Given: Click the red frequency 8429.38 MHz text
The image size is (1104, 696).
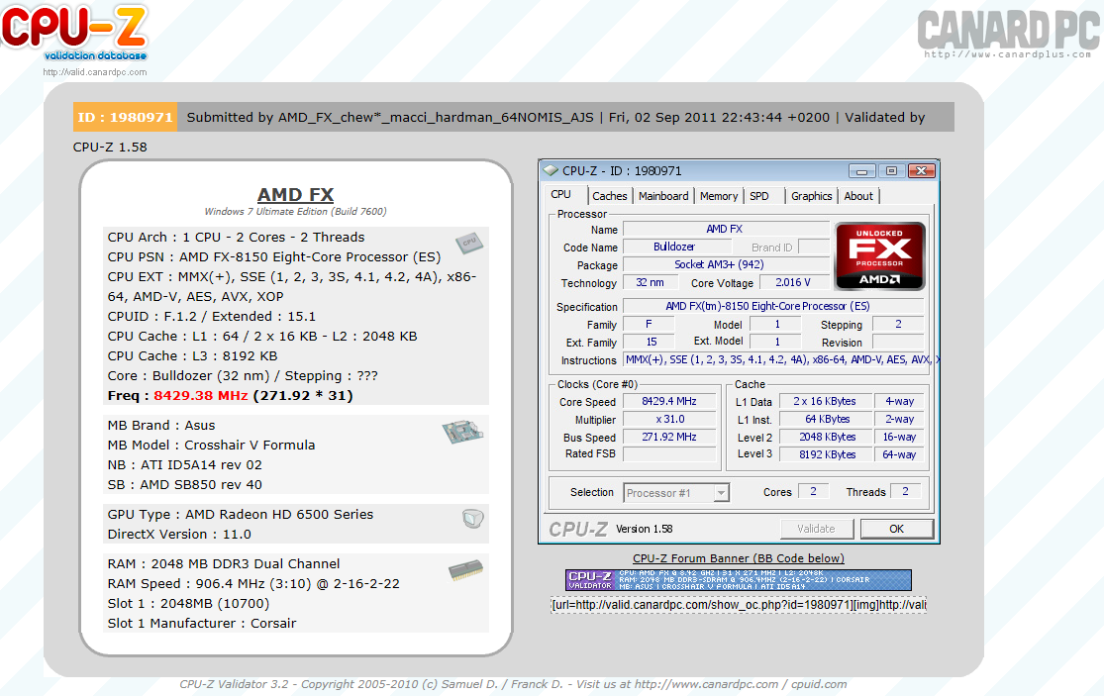Looking at the screenshot, I should [201, 395].
